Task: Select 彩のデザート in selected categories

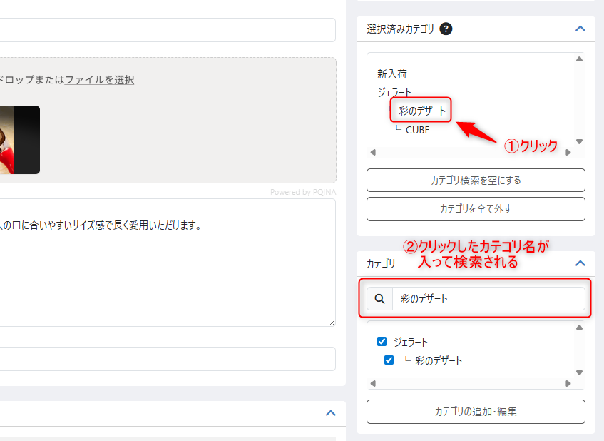Action: [422, 111]
